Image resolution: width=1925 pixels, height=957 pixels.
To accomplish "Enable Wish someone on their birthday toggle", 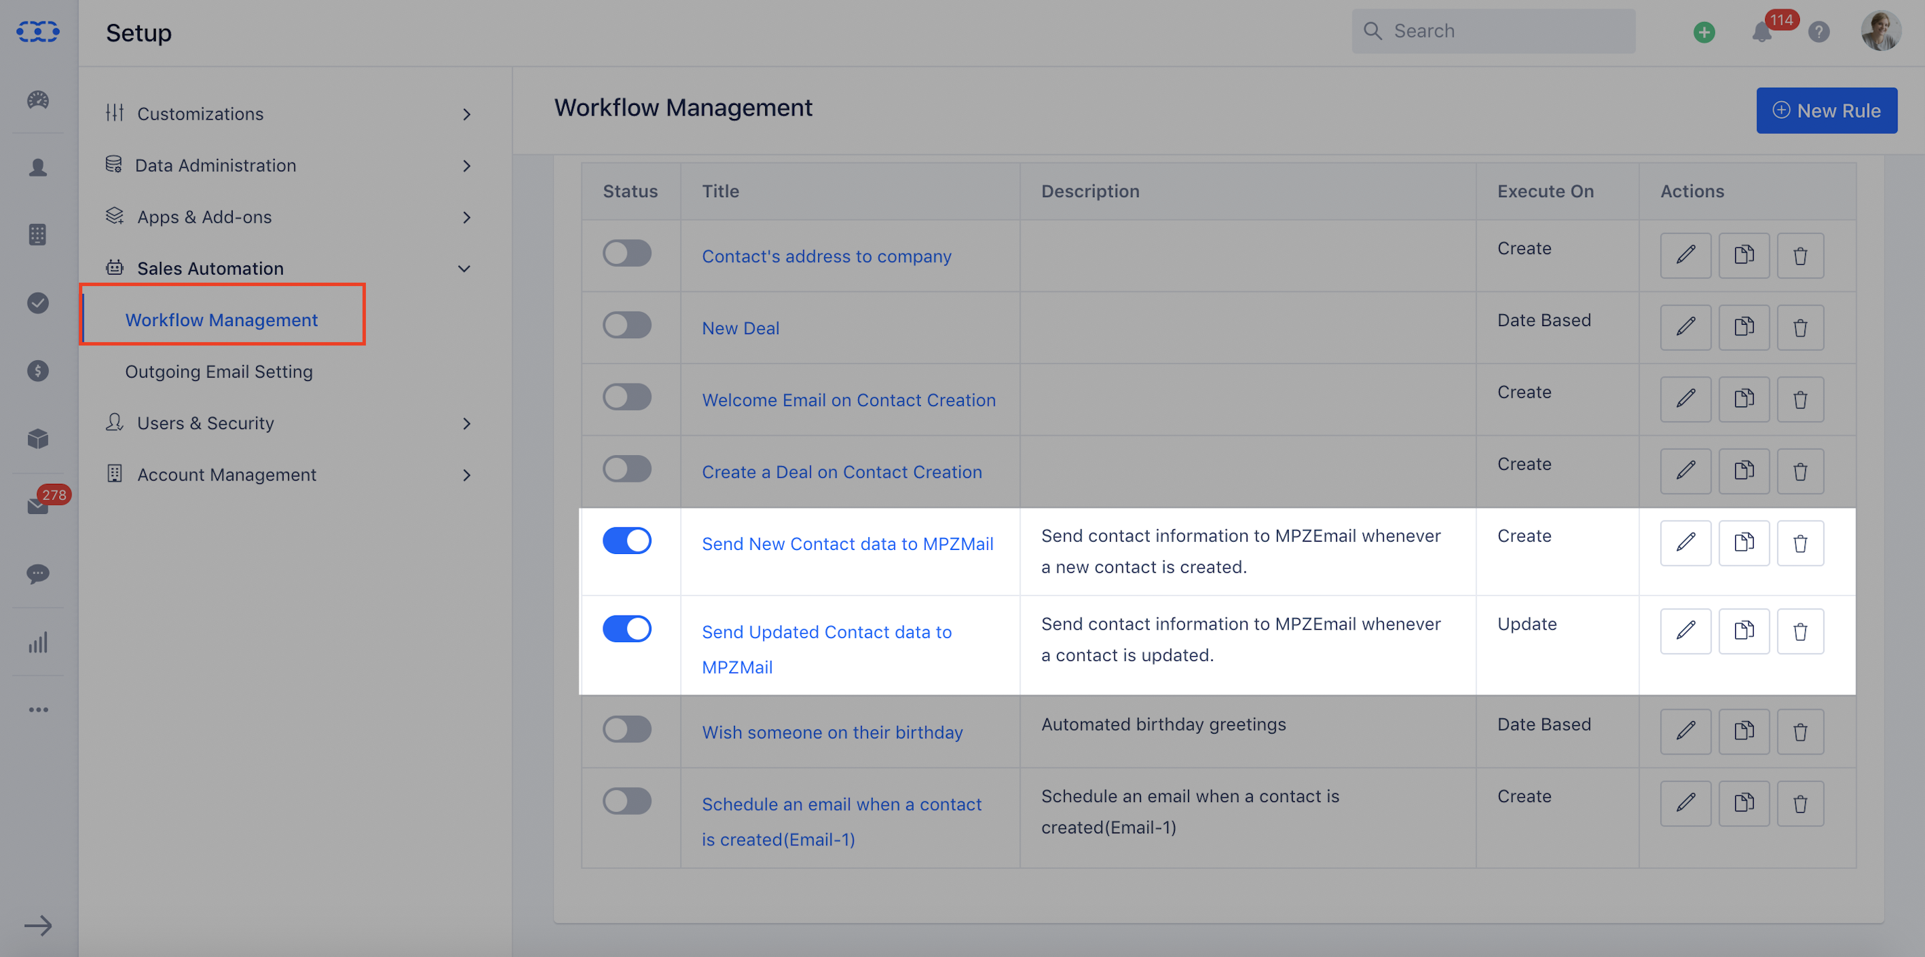I will tap(627, 728).
